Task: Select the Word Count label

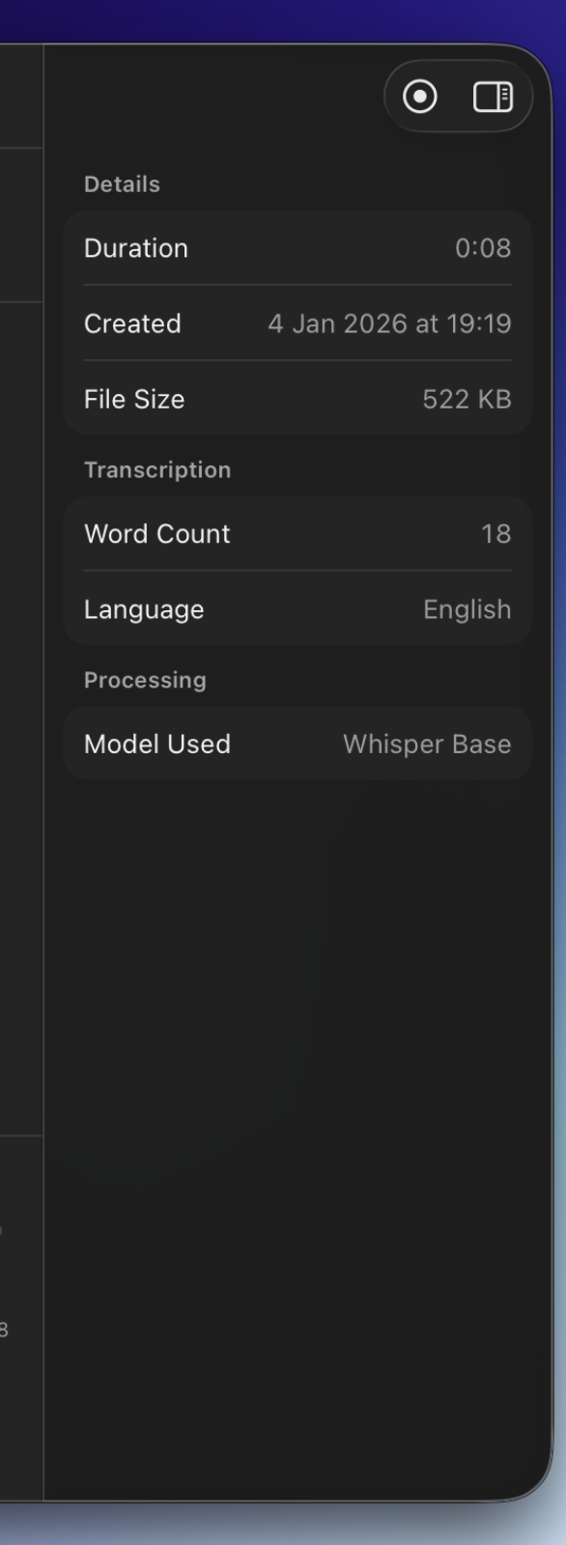Action: click(157, 534)
